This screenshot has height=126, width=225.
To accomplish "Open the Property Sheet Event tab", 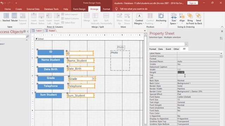I will (x=168, y=49).
